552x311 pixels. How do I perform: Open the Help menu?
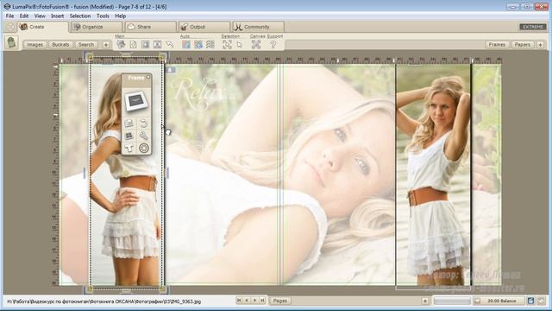coord(120,16)
